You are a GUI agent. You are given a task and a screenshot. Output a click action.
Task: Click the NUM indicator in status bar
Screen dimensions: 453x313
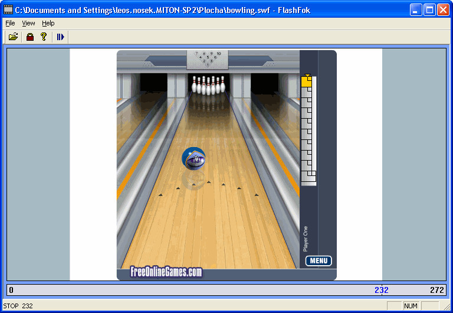pyautogui.click(x=411, y=306)
